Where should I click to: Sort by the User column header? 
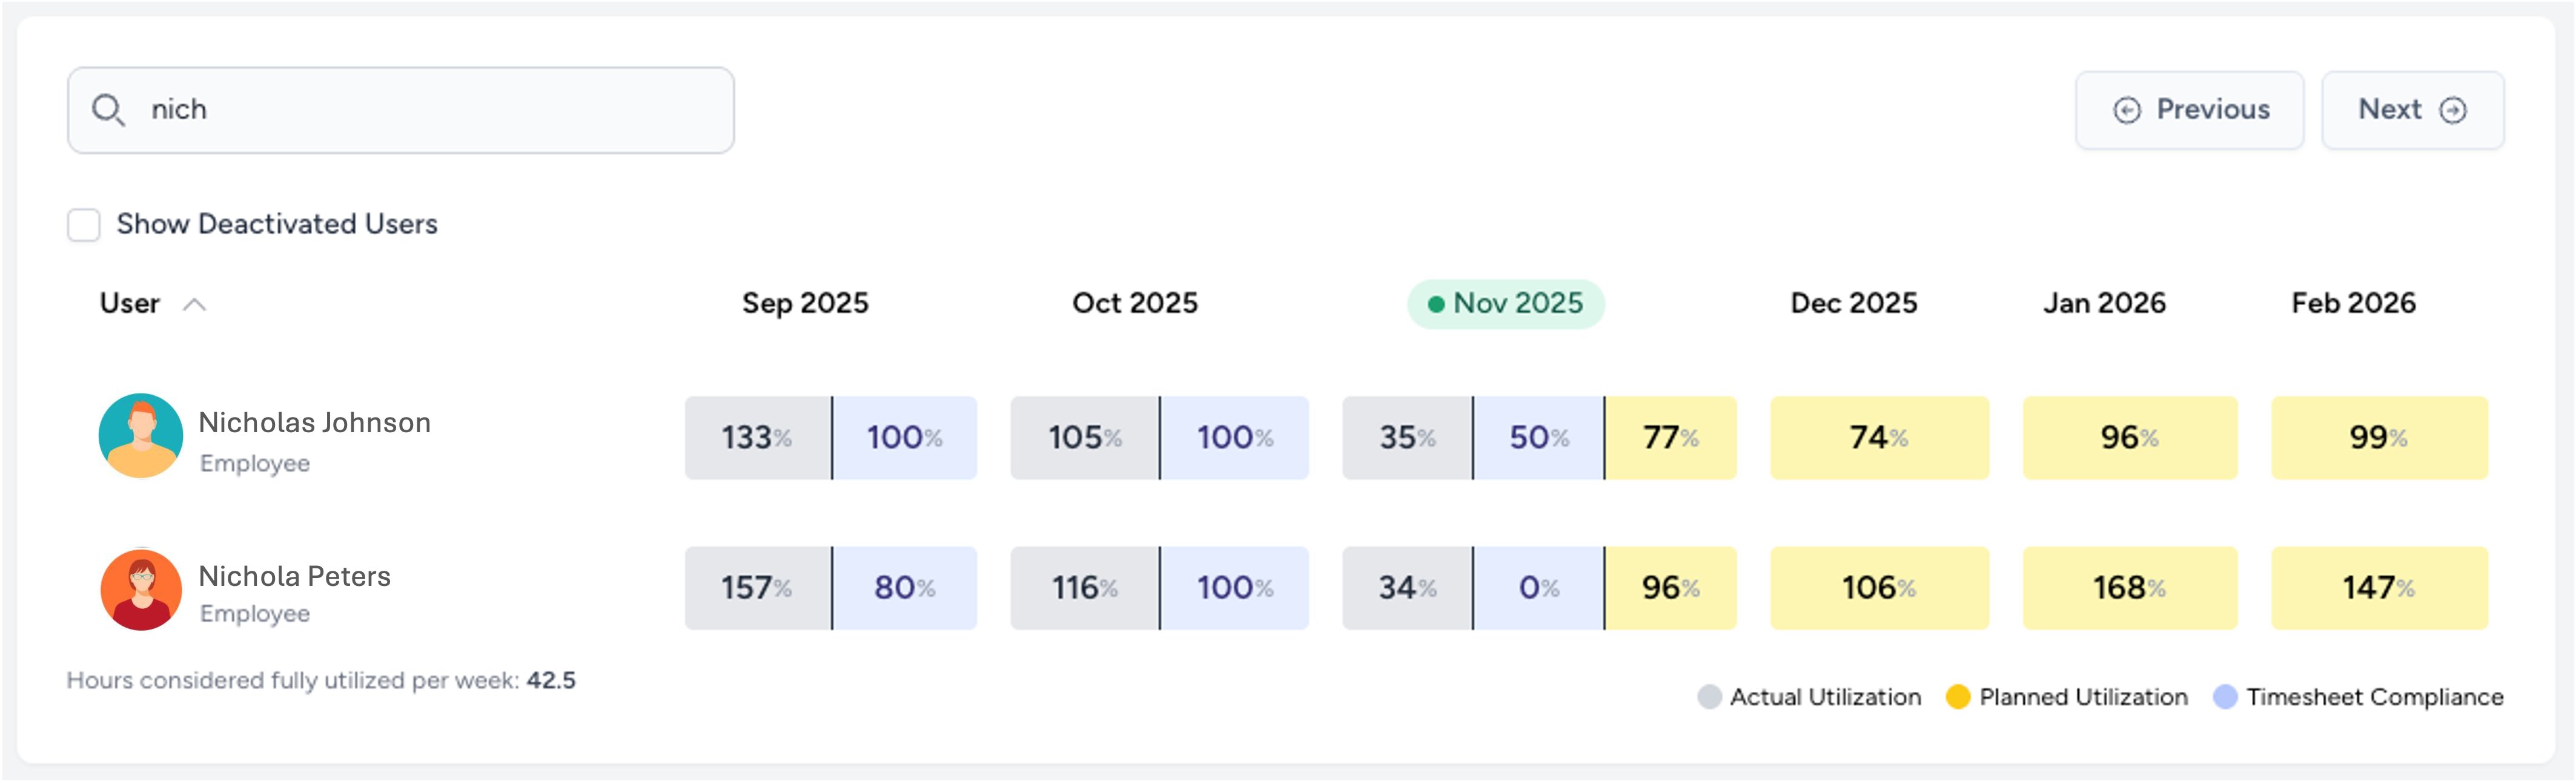[130, 304]
